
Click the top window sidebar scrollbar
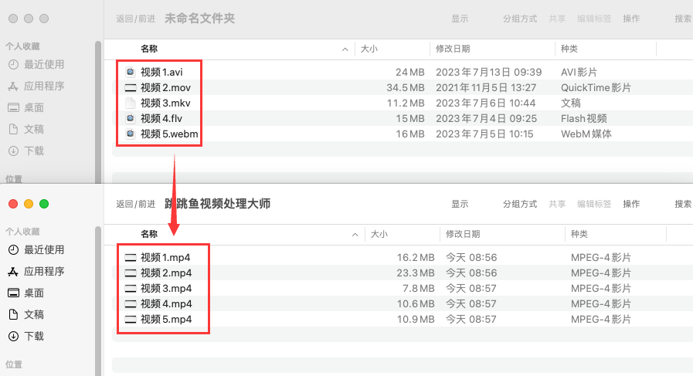coord(98,112)
